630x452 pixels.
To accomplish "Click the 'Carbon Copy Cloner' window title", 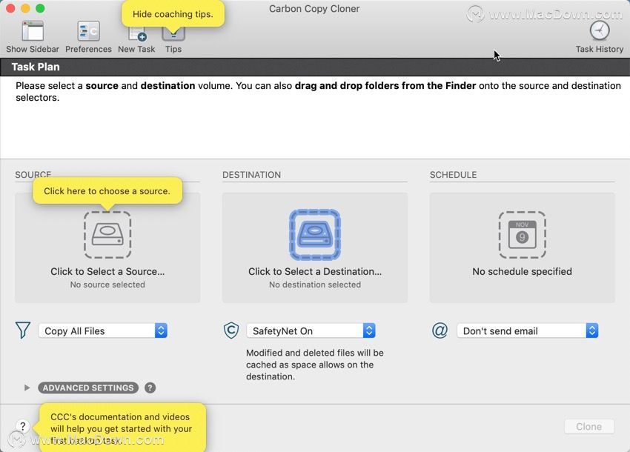I will point(314,9).
